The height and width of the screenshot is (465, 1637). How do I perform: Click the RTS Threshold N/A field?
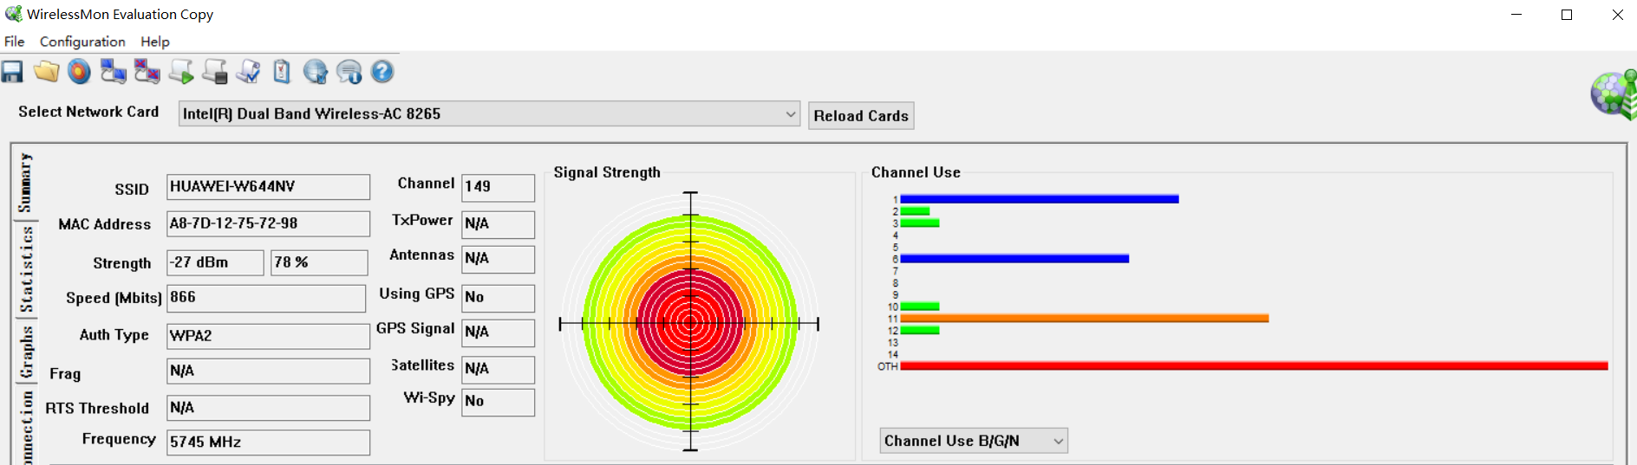[268, 408]
